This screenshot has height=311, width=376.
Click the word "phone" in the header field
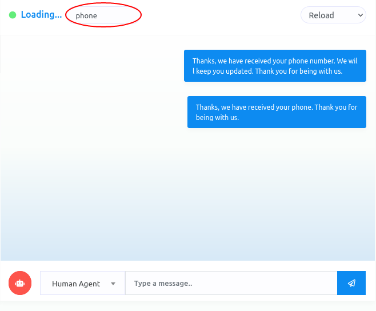pos(86,16)
